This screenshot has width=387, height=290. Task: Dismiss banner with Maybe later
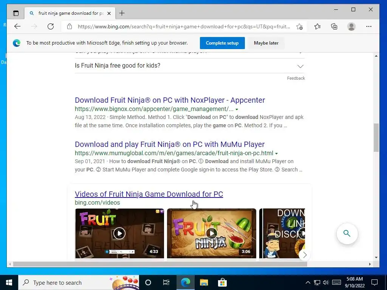click(x=266, y=43)
